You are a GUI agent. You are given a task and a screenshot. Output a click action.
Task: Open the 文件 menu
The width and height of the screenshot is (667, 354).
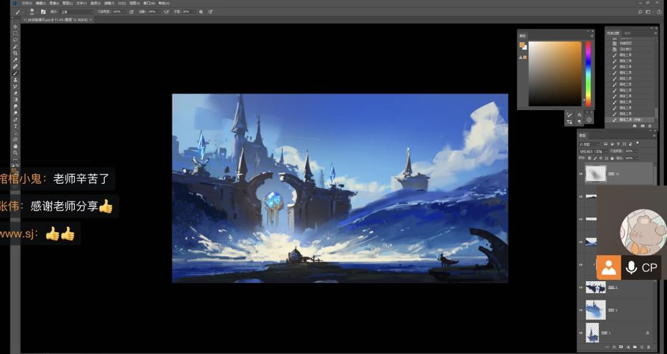(27, 3)
